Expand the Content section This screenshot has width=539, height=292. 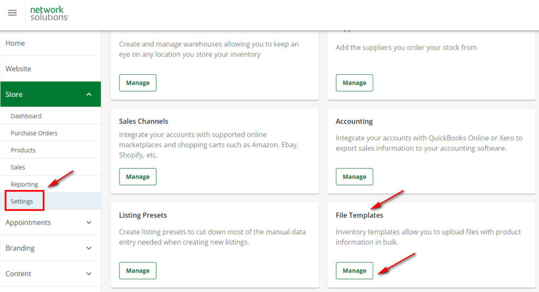coord(88,274)
